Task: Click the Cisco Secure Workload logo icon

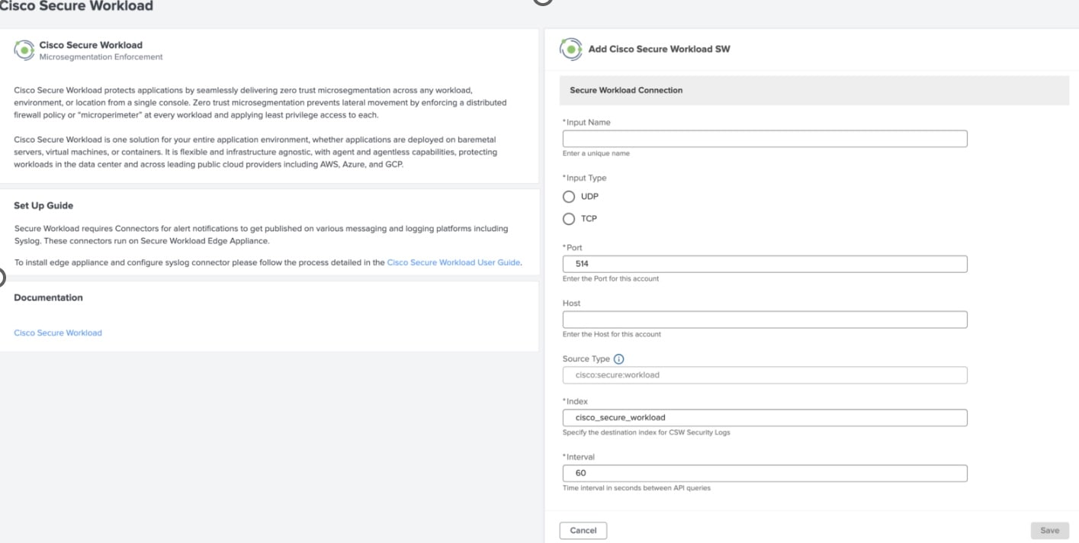Action: click(25, 47)
